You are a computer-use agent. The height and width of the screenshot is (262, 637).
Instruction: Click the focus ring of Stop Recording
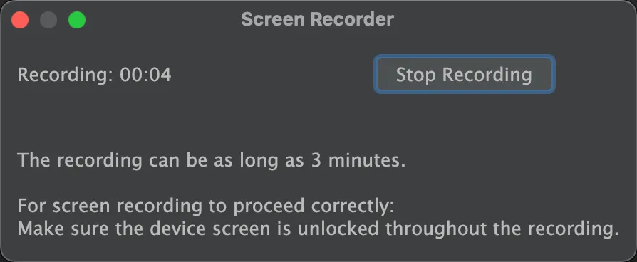pyautogui.click(x=464, y=57)
